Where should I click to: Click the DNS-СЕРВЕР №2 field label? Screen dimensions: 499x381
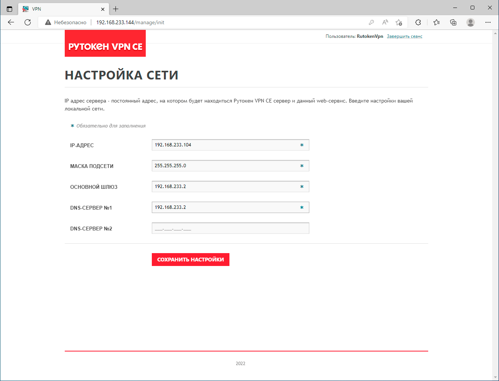pyautogui.click(x=91, y=229)
